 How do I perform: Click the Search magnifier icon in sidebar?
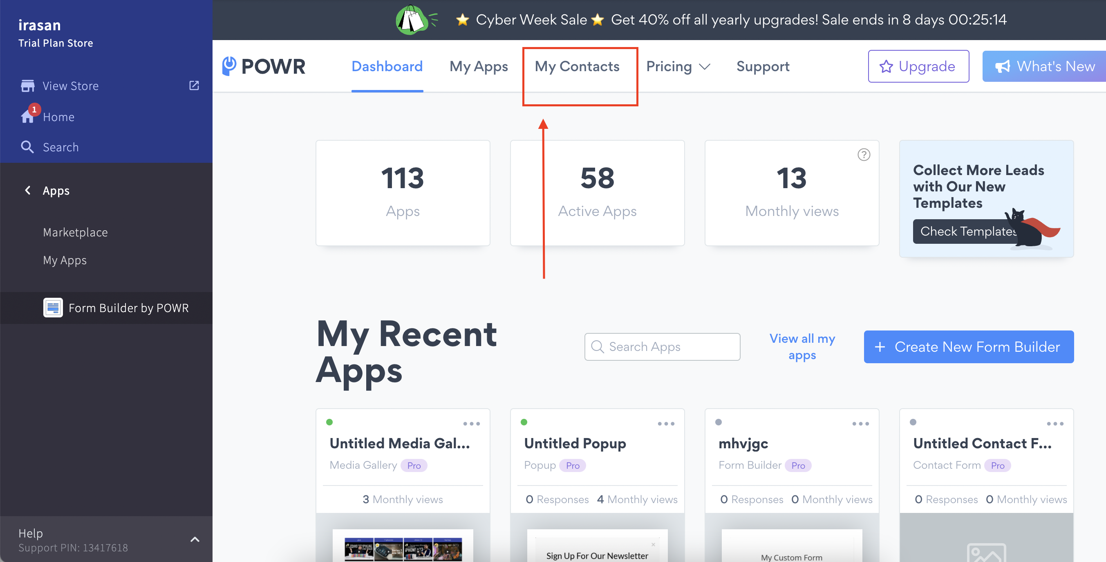pos(27,147)
